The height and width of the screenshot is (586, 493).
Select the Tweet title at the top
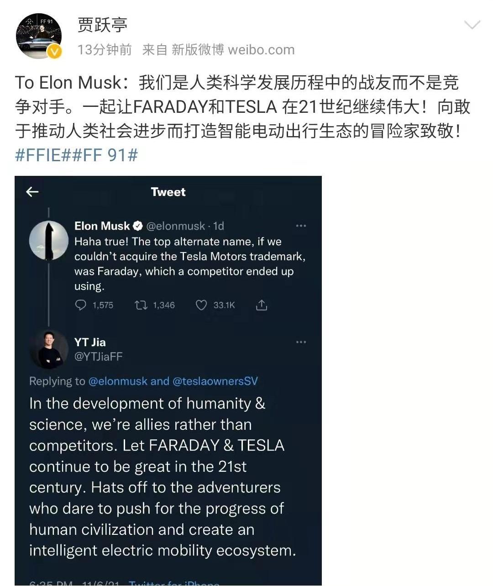[x=168, y=192]
